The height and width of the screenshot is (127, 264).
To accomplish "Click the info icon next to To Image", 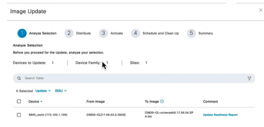I will click(162, 101).
